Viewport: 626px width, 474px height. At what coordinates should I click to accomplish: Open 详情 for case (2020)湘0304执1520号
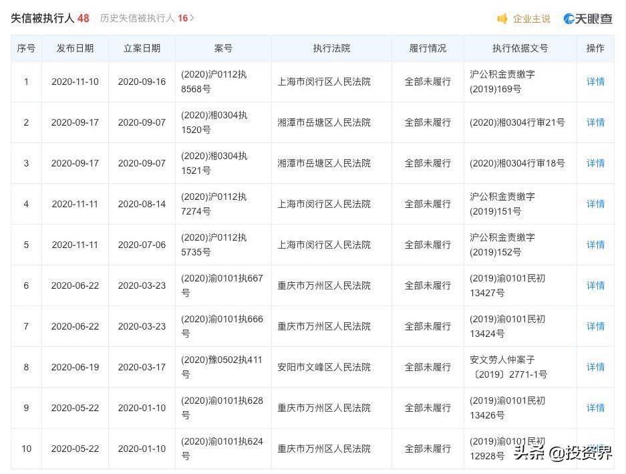595,122
